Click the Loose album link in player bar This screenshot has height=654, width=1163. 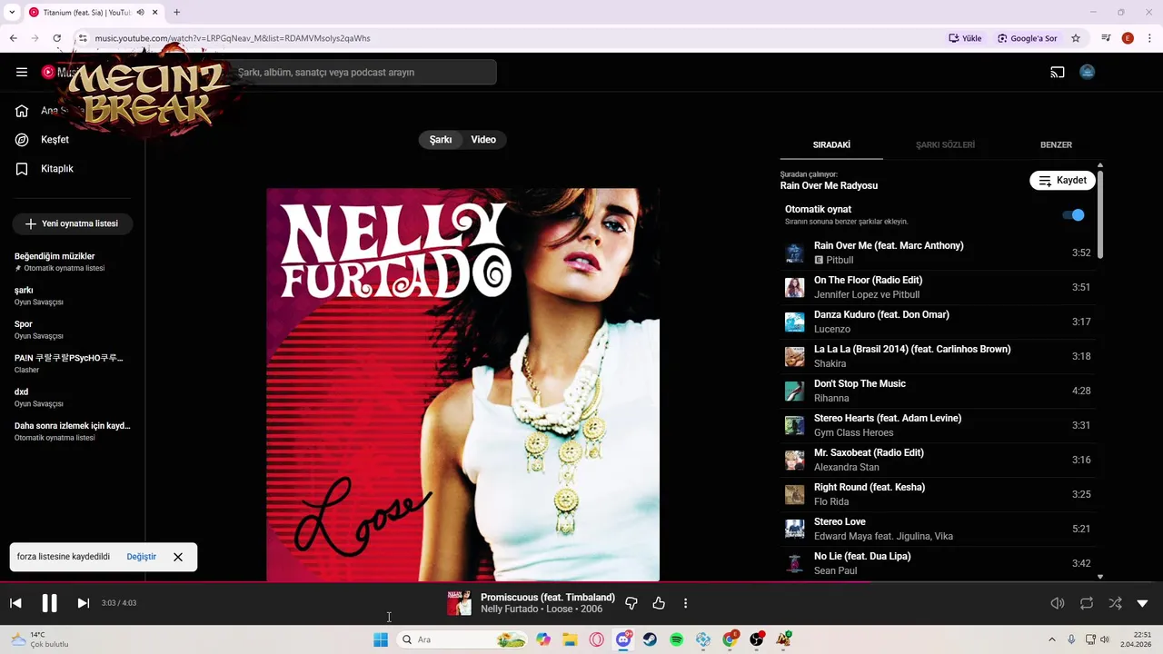tap(560, 609)
